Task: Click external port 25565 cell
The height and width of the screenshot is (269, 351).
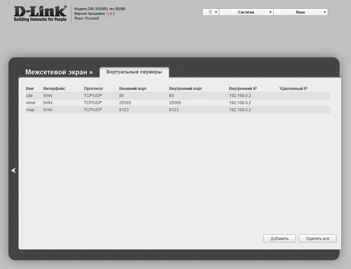Action: tap(125, 103)
